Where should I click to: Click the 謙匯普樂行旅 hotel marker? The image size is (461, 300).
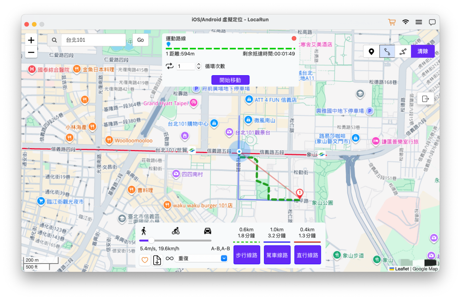[x=376, y=141]
